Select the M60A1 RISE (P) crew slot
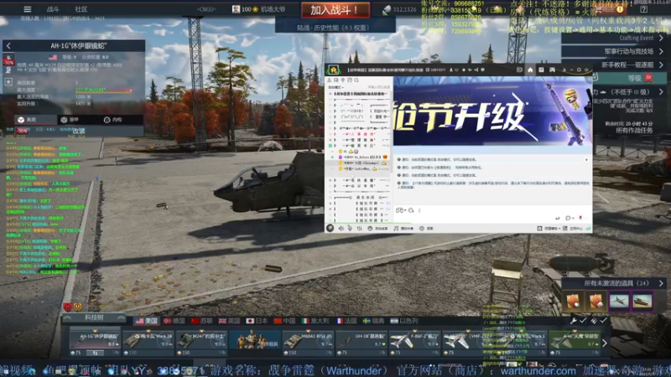671x377 pixels. [308, 343]
